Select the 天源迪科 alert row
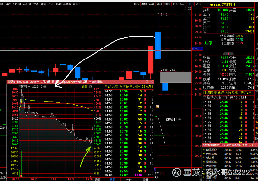Viewport: 258px width, 181px height. coord(230,166)
